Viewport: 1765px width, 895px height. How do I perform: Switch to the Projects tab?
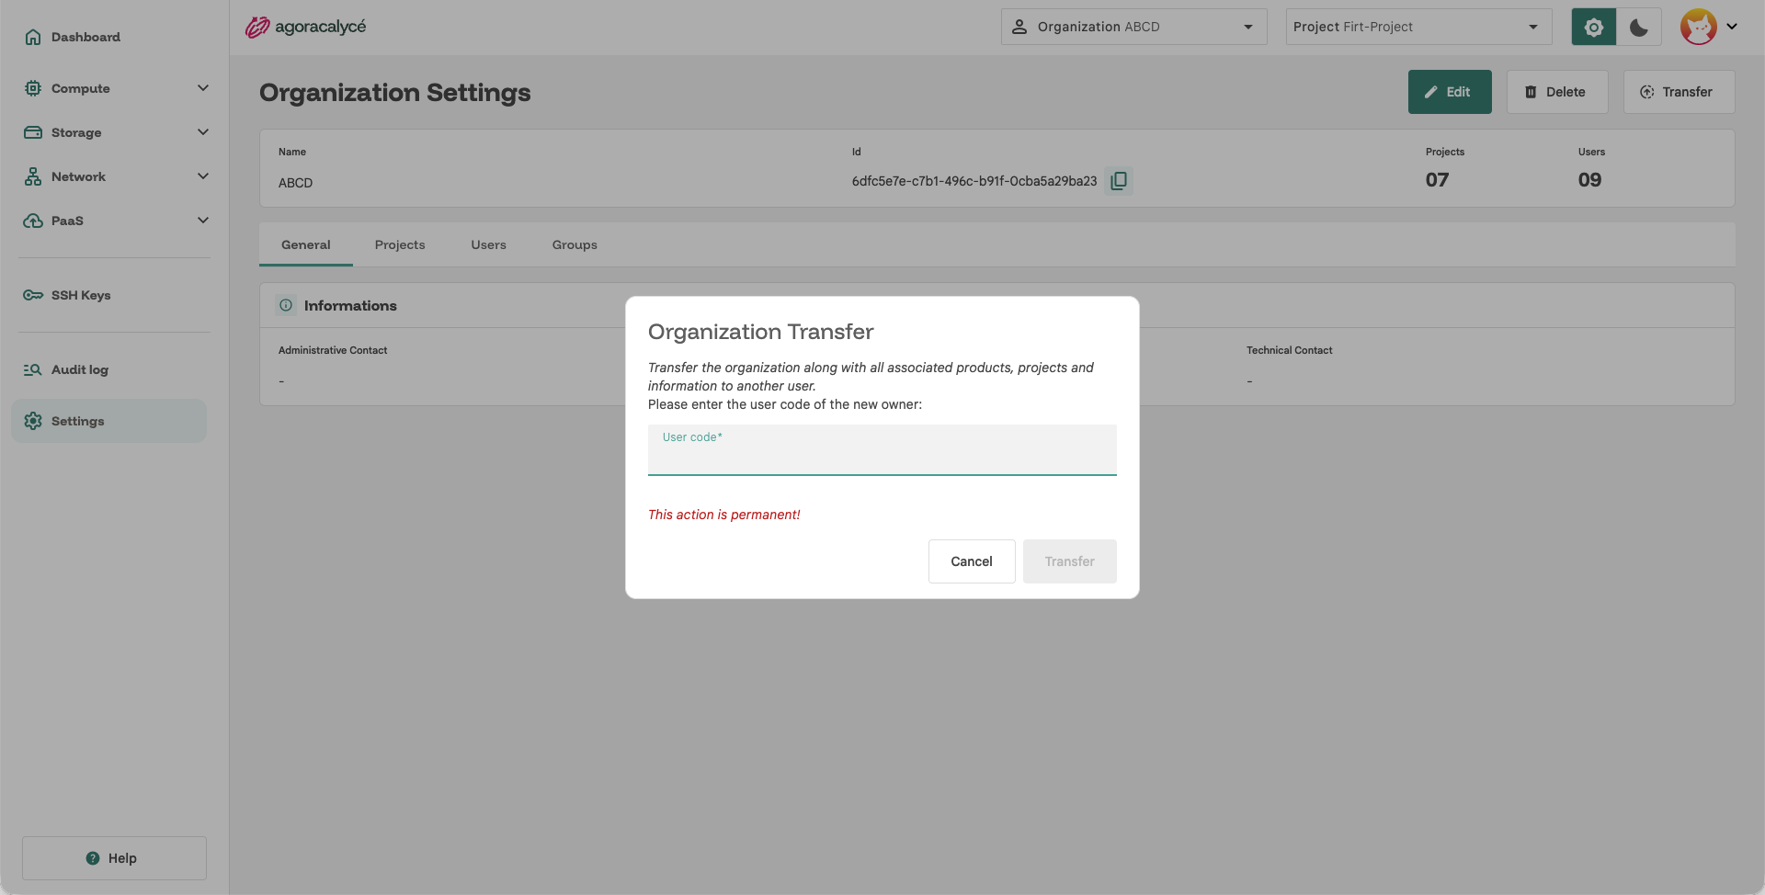[x=400, y=244]
